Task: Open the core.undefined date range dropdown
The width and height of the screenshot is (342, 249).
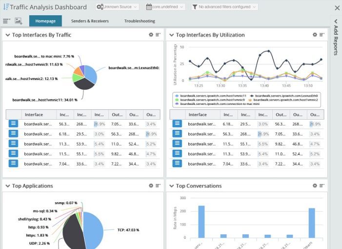Action: (x=165, y=7)
